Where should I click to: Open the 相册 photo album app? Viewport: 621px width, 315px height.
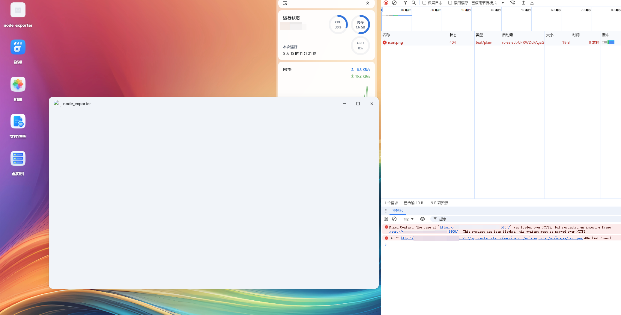click(18, 84)
